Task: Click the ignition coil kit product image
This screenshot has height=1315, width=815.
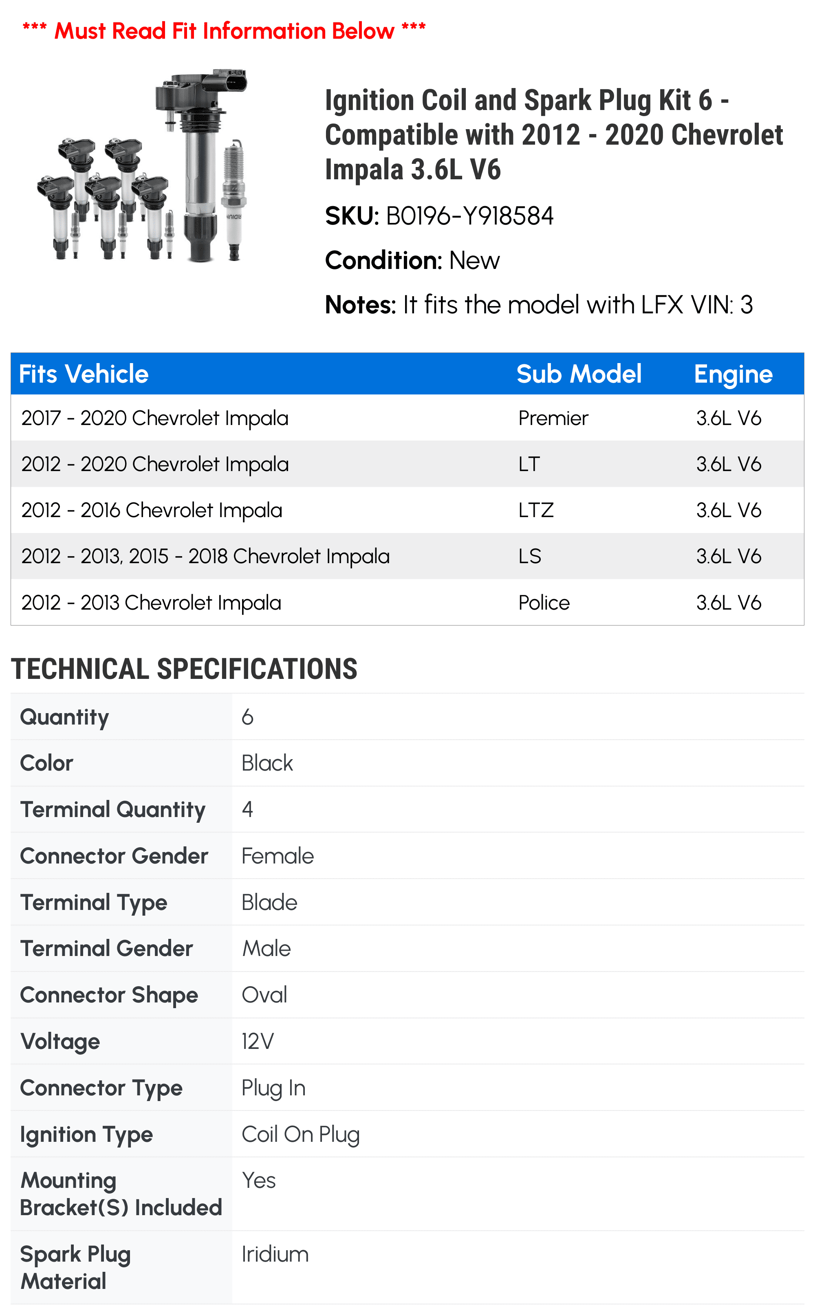Action: pos(142,165)
